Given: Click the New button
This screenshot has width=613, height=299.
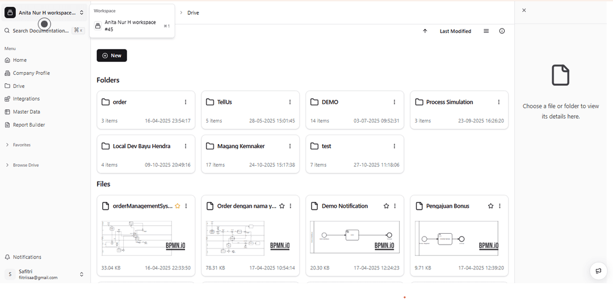Looking at the screenshot, I should pyautogui.click(x=112, y=56).
